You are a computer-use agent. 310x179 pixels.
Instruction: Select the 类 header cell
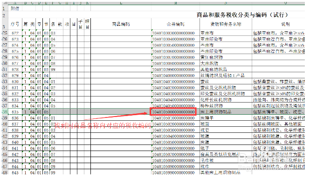33,24
